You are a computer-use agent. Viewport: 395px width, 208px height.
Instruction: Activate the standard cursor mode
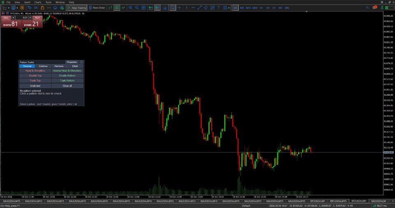click(173, 8)
